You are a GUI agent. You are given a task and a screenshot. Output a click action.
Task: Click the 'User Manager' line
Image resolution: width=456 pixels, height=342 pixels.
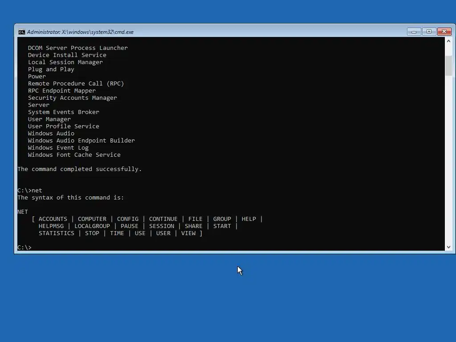click(49, 119)
